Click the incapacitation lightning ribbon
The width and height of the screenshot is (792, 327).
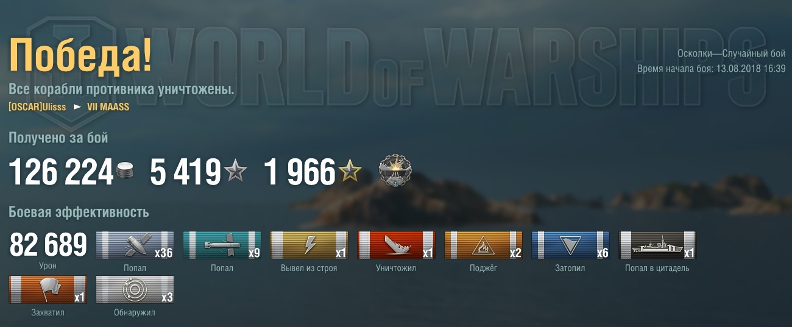click(309, 245)
